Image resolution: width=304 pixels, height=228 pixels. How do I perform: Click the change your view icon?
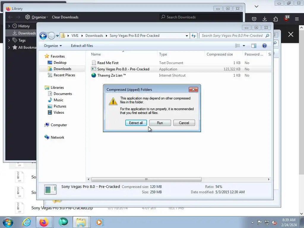pyautogui.click(x=237, y=46)
